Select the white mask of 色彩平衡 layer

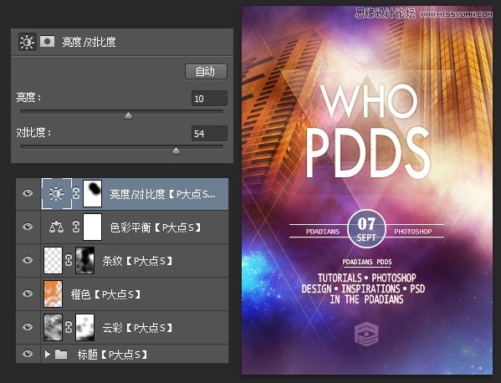(92, 227)
